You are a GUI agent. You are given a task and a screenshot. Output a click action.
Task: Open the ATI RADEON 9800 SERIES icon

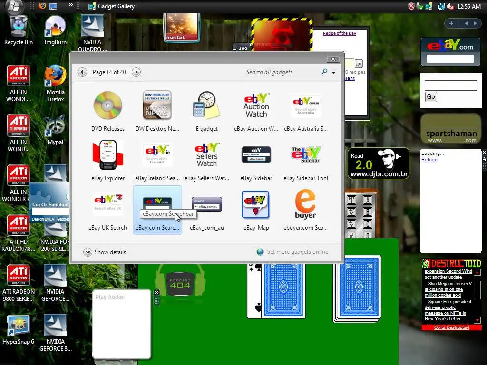(19, 283)
